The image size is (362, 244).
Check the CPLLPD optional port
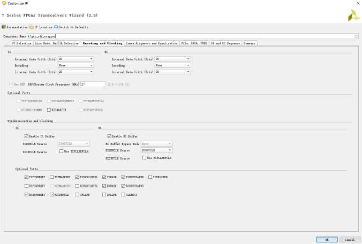click(77, 195)
